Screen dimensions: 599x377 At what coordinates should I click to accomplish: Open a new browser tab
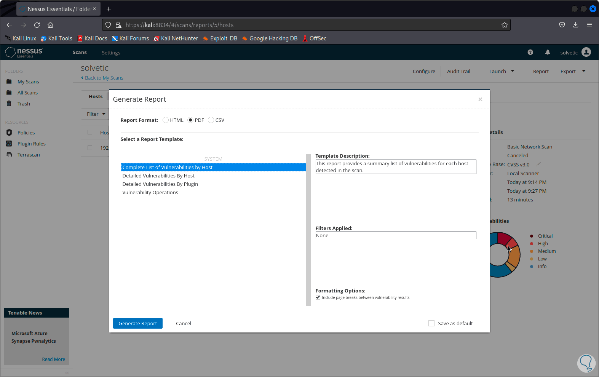tap(109, 9)
